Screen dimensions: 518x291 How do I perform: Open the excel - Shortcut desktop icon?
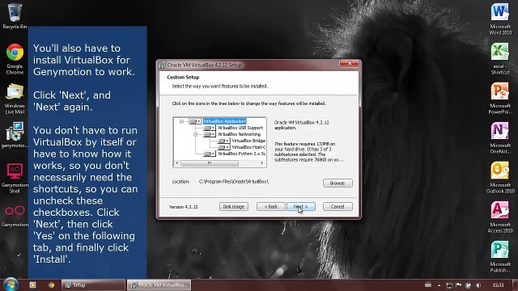[500, 59]
